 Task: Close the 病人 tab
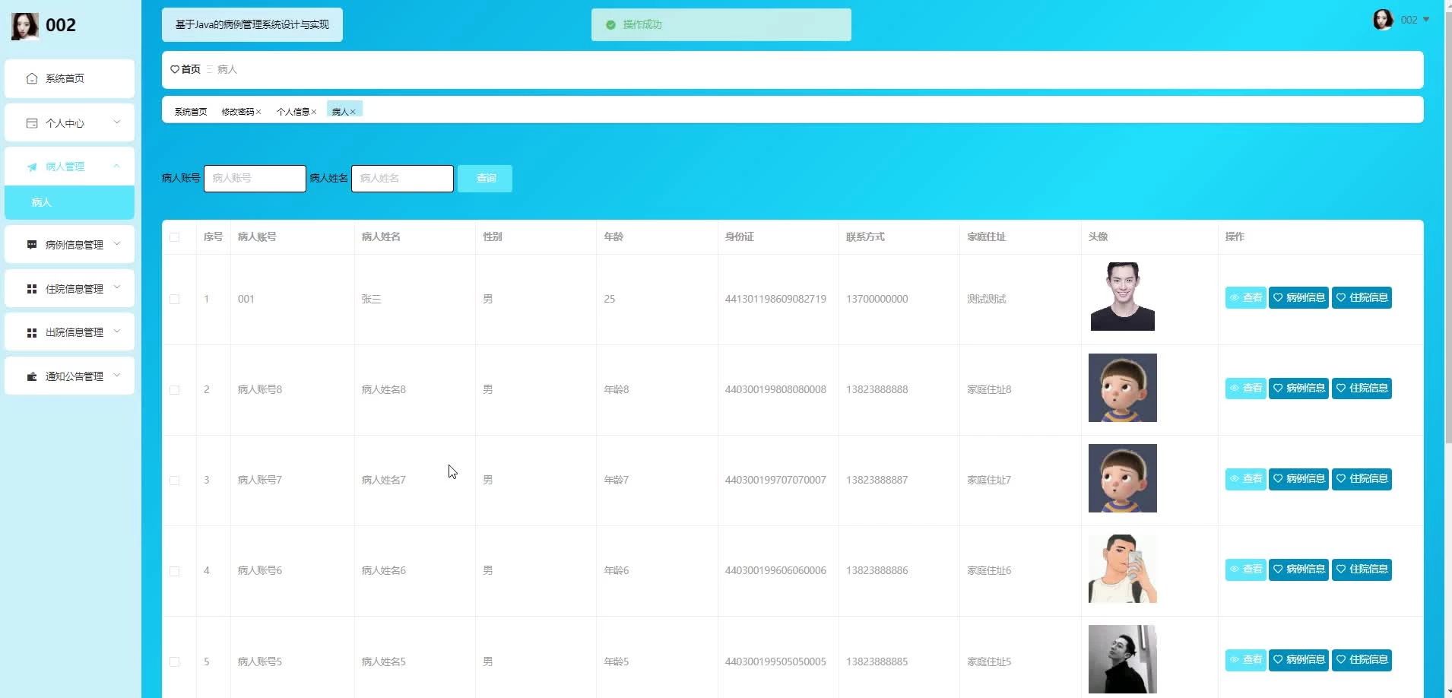353,112
